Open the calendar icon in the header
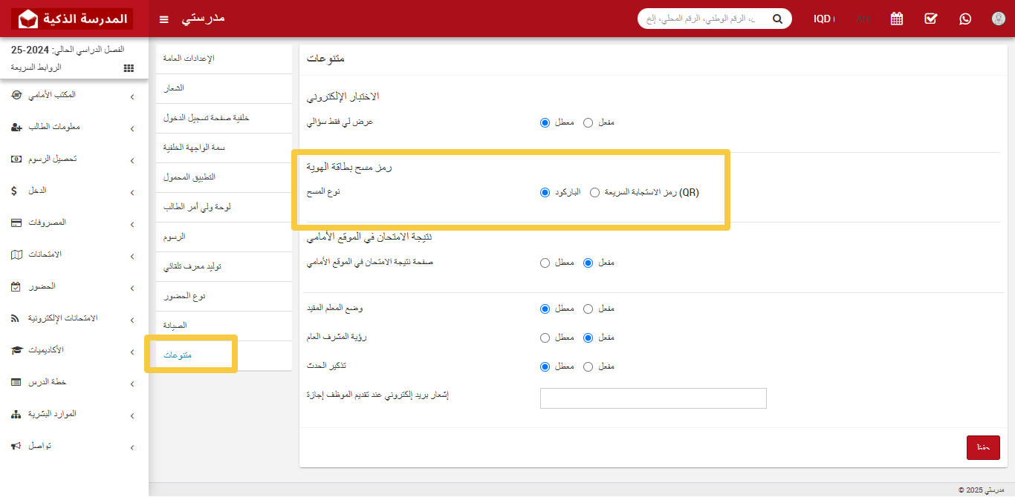The width and height of the screenshot is (1015, 497). [896, 19]
